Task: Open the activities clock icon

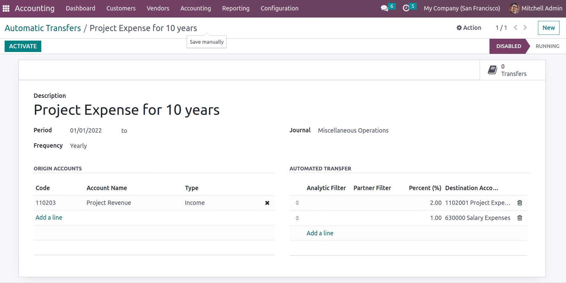Action: 406,8
